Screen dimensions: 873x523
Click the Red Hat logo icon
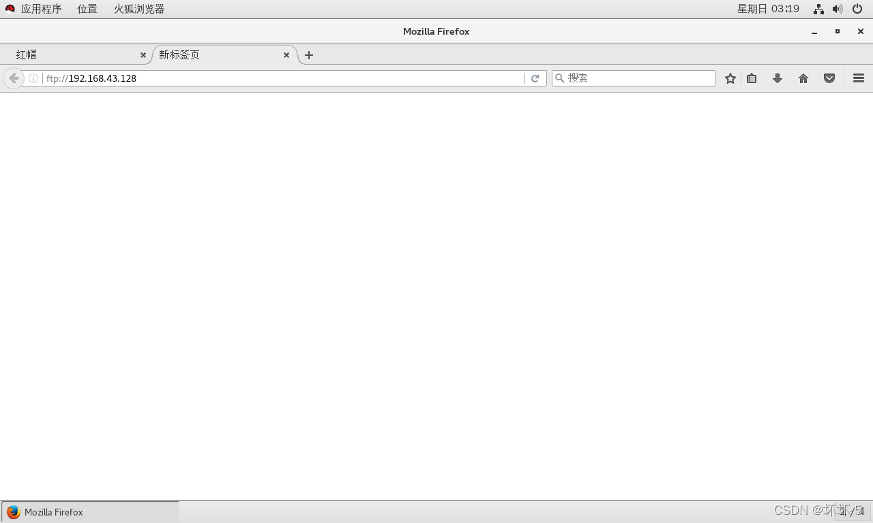10,9
